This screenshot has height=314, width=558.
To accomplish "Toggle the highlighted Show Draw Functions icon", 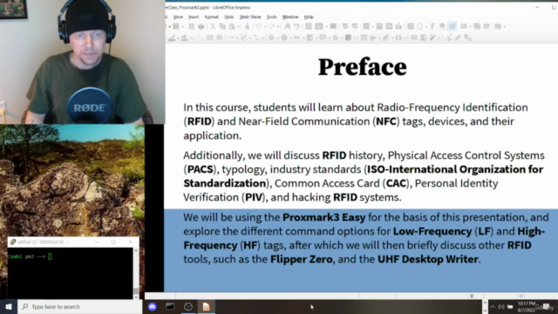I will click(x=452, y=26).
